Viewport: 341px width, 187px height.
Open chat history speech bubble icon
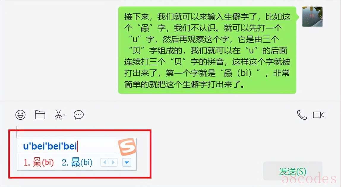tap(79, 115)
